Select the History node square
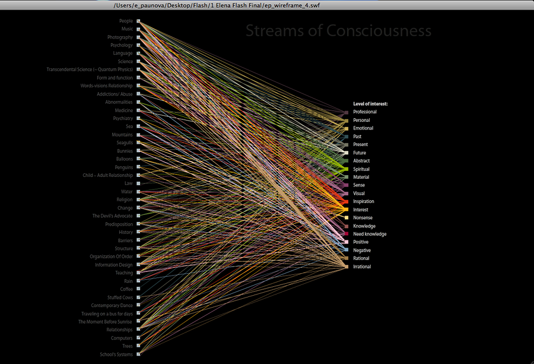The height and width of the screenshot is (364, 534). click(x=138, y=232)
